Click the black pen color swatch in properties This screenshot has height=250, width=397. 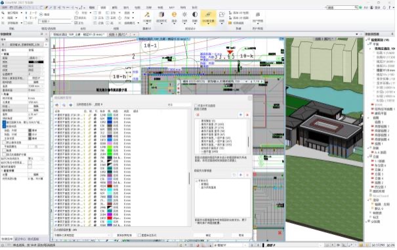[x=36, y=62]
